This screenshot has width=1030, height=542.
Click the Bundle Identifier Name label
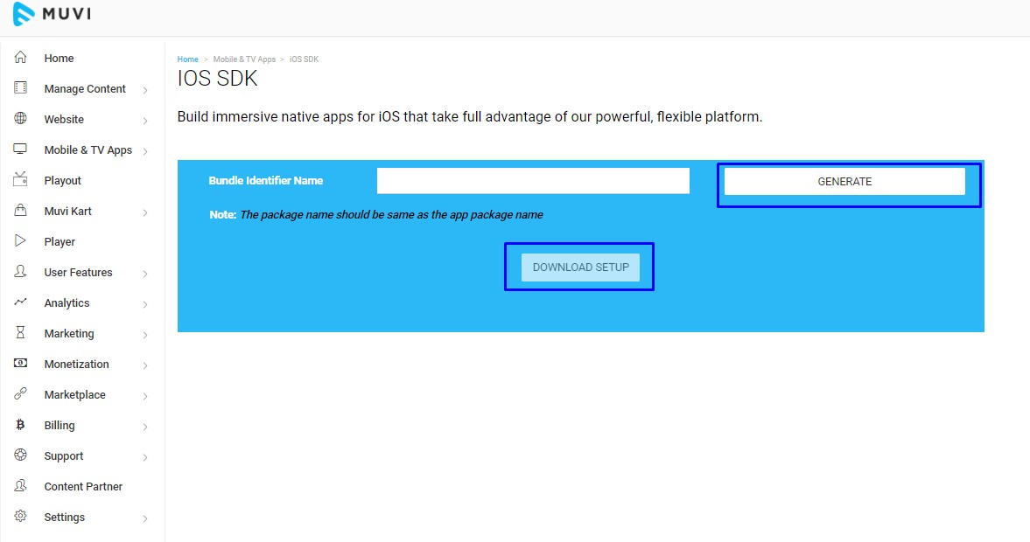[265, 180]
